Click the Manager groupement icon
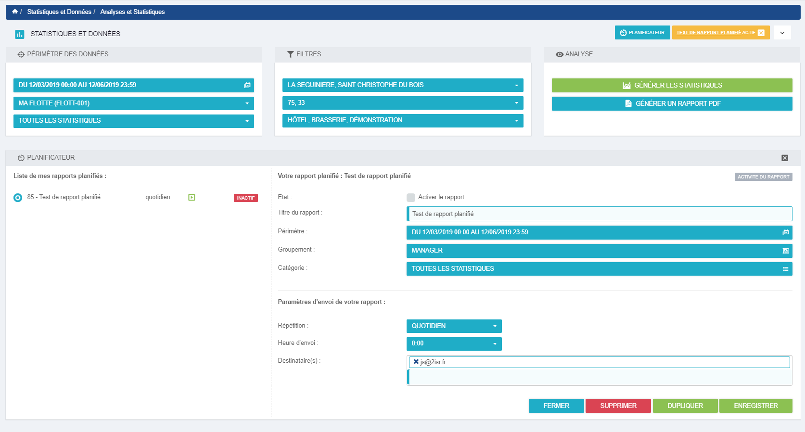Viewport: 805px width, 432px height. [x=785, y=251]
